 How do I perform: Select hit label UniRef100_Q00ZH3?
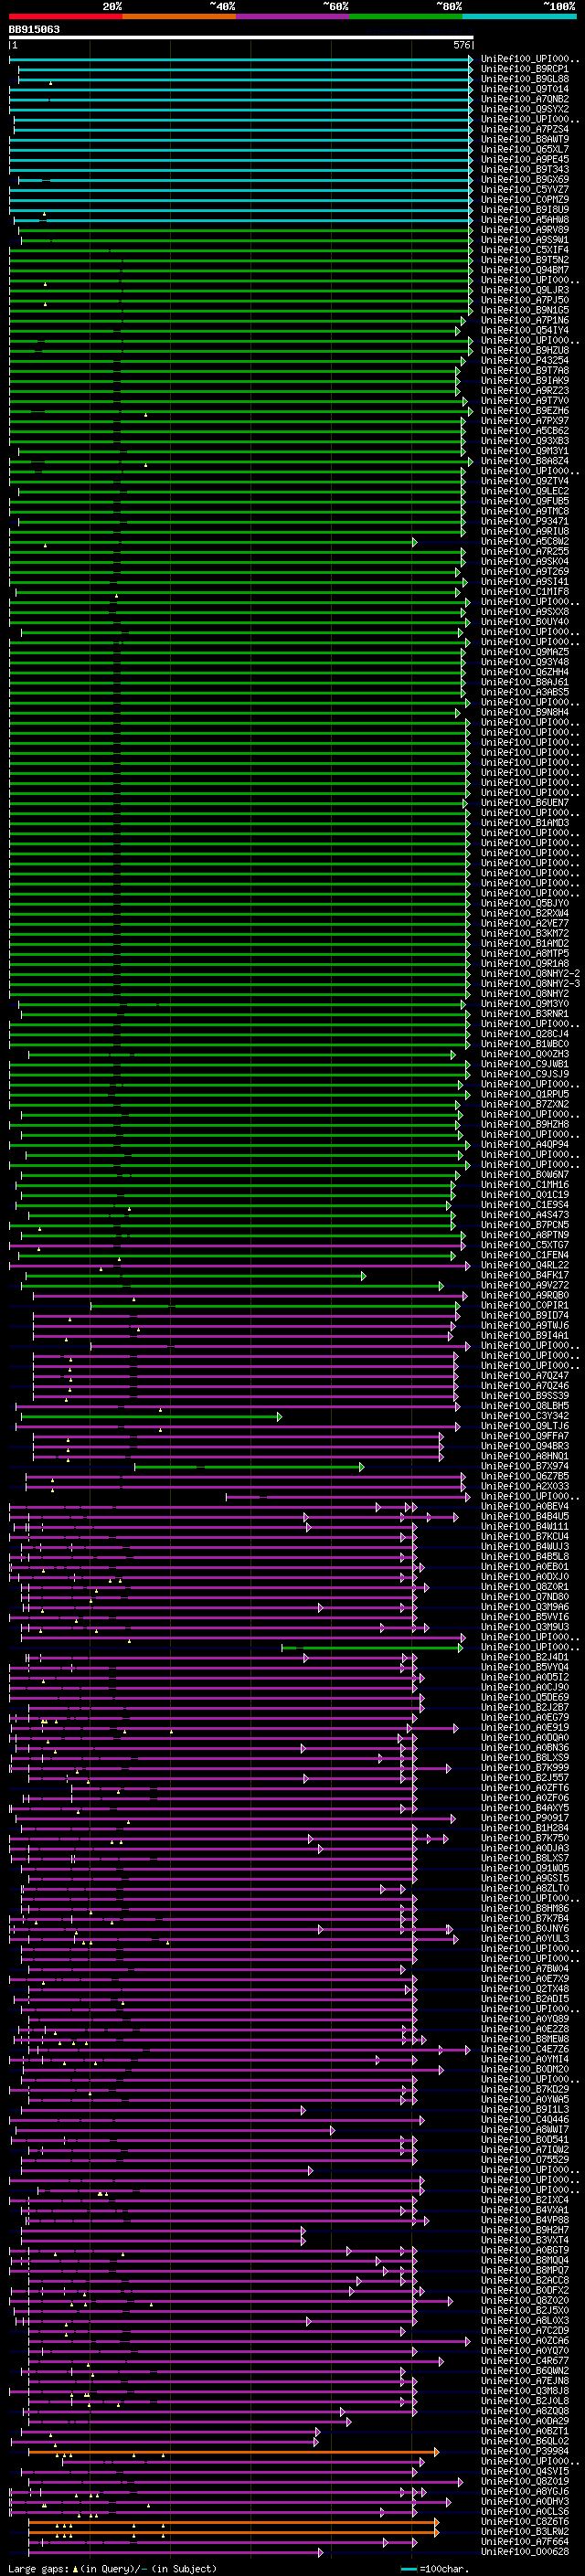coord(524,1054)
